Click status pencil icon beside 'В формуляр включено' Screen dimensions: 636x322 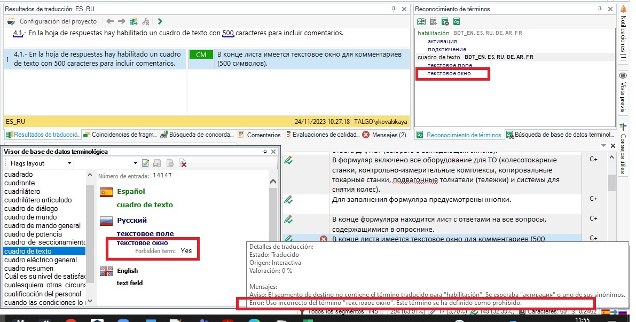coord(288,161)
